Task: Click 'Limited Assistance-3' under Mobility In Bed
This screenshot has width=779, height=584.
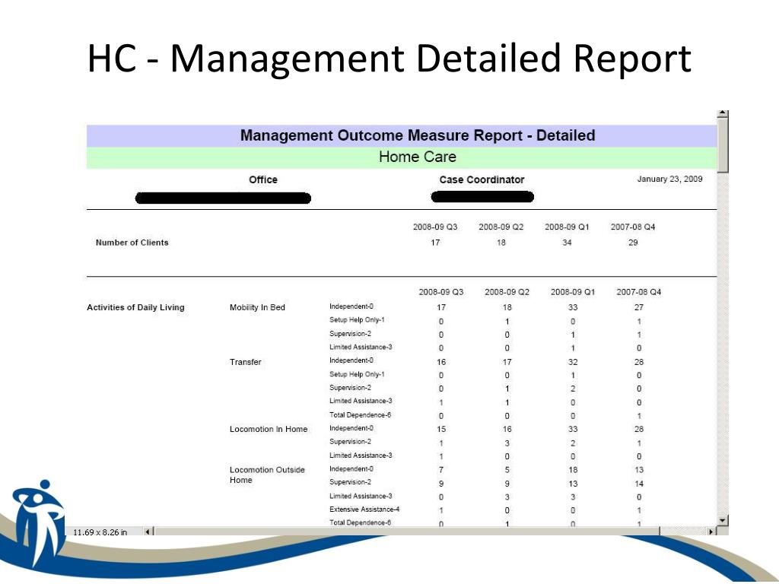Action: click(x=361, y=347)
